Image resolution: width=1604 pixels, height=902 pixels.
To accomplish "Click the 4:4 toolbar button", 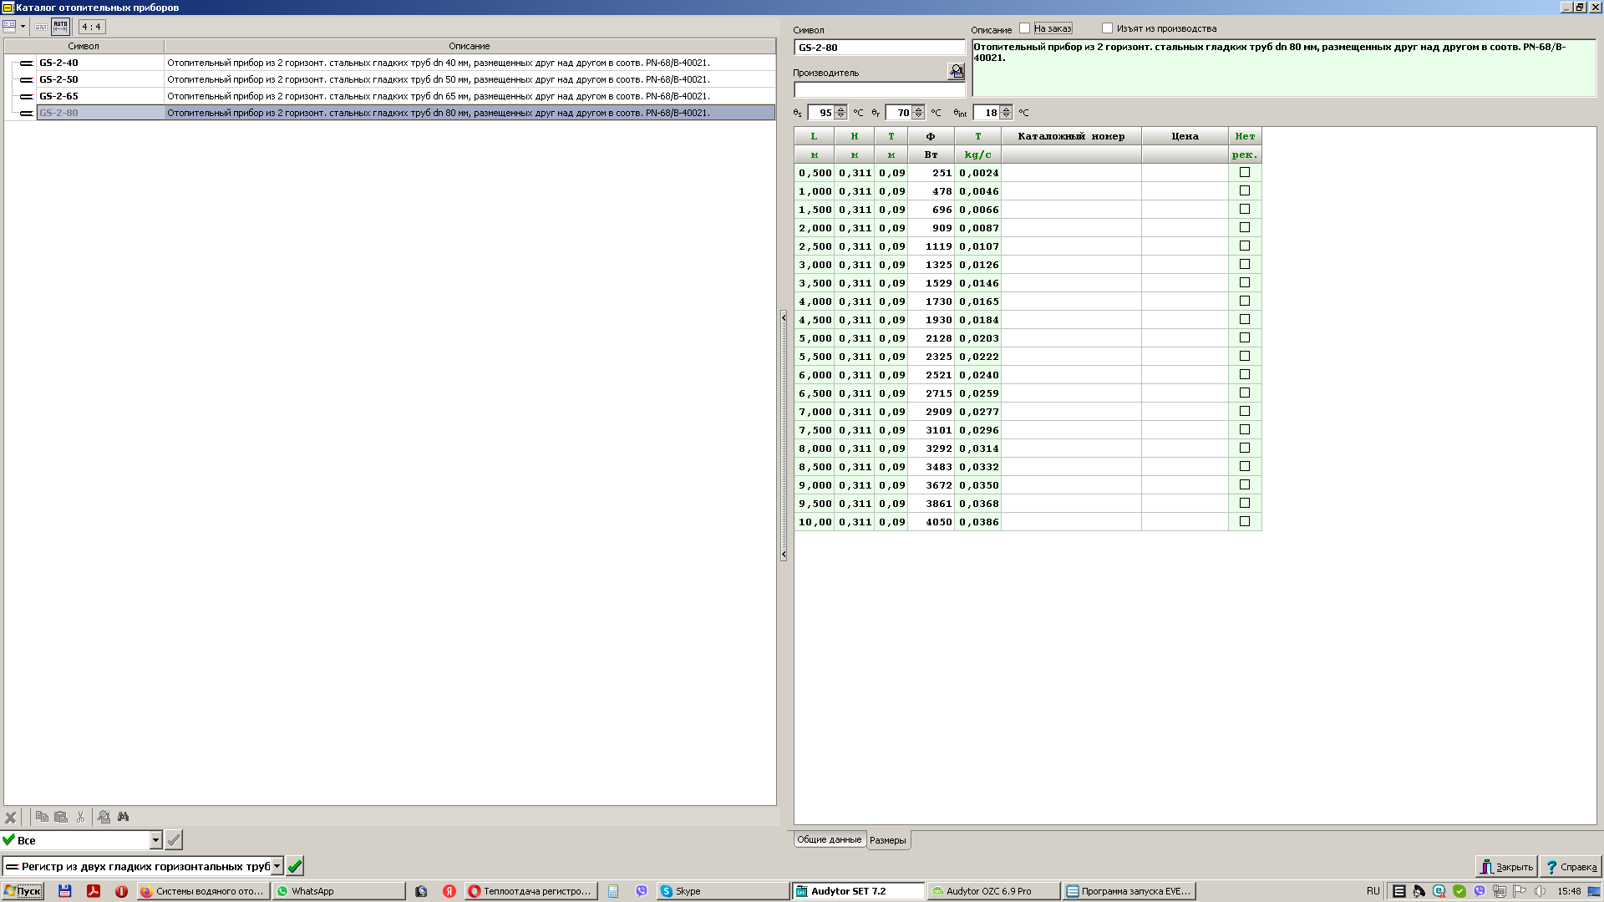I will tap(92, 27).
